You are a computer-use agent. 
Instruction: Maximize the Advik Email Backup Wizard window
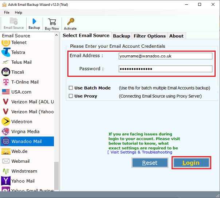tap(200, 4)
